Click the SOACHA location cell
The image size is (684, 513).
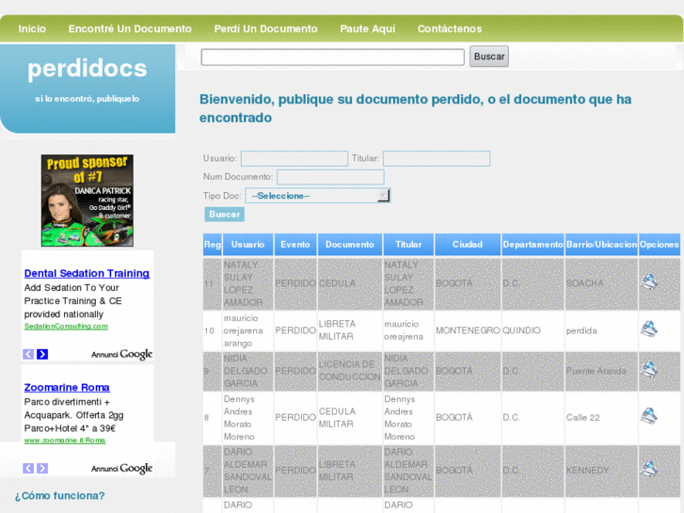tap(601, 283)
